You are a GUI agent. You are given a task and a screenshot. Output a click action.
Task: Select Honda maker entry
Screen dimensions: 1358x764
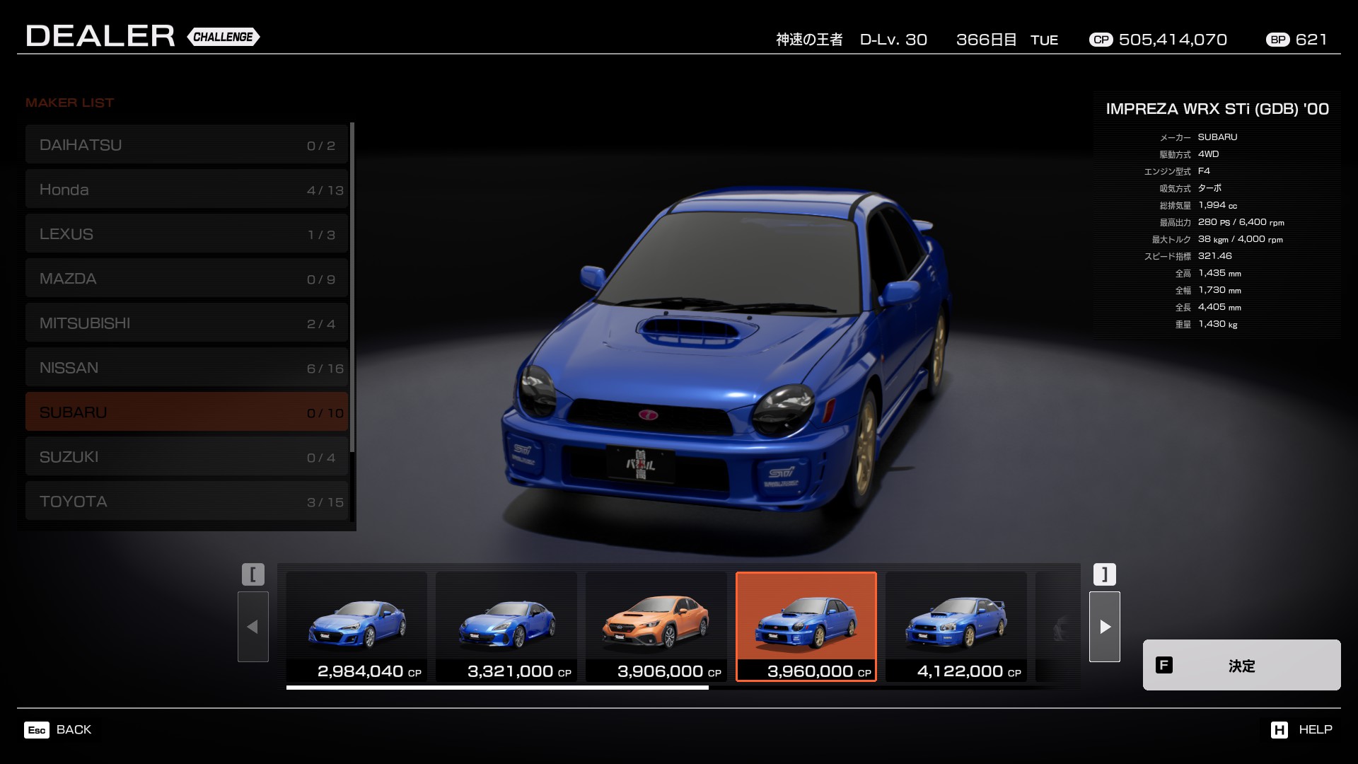coord(187,190)
